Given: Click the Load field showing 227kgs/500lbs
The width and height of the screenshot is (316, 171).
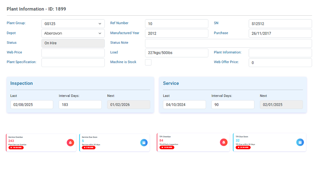Looking at the screenshot, I should (x=177, y=53).
